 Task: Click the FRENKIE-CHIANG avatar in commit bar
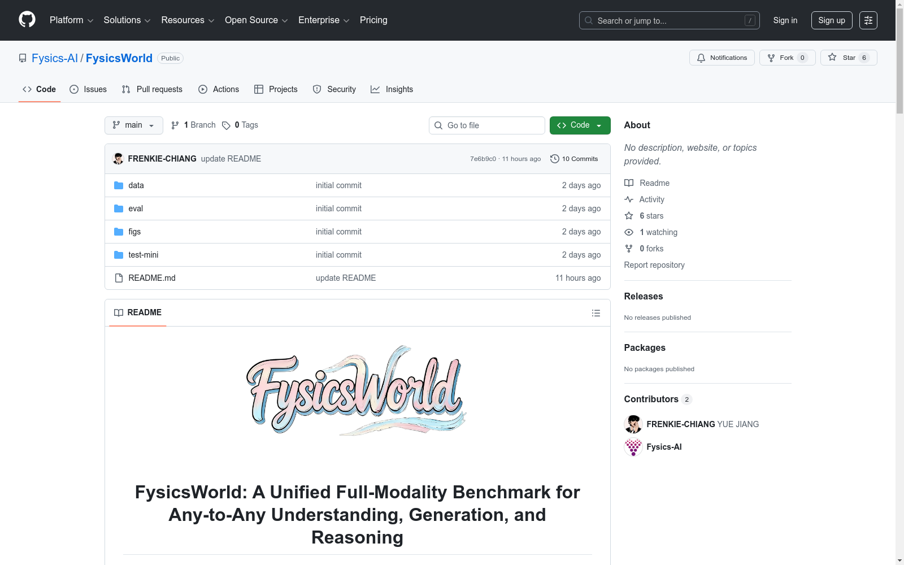pos(118,159)
